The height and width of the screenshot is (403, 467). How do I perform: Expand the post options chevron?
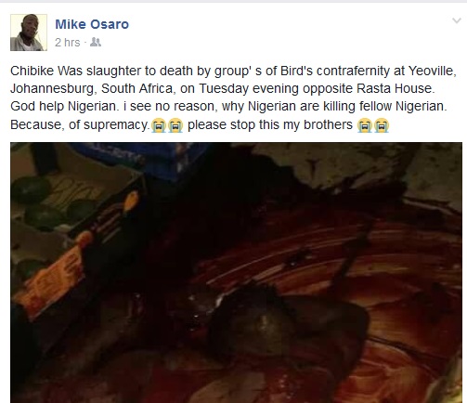click(x=457, y=20)
